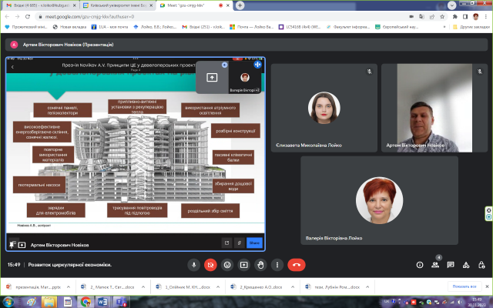Click the meet.google.com address bar

154,16
